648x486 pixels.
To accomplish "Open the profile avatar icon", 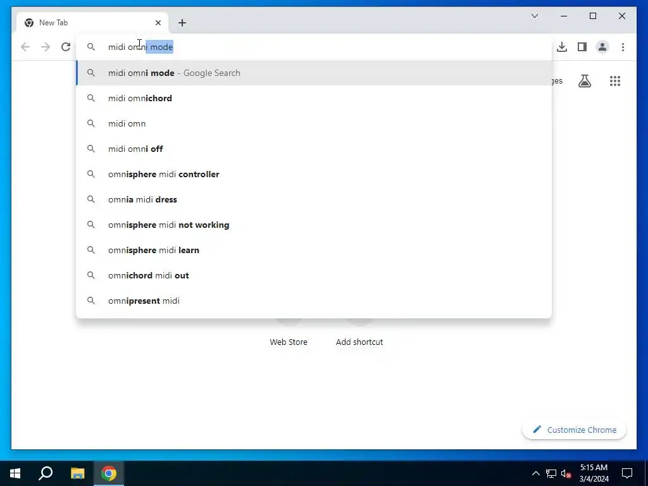I will [602, 47].
